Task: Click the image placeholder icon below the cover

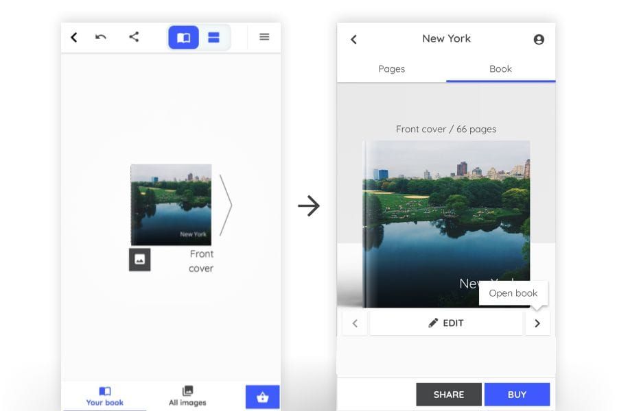Action: coord(139,259)
